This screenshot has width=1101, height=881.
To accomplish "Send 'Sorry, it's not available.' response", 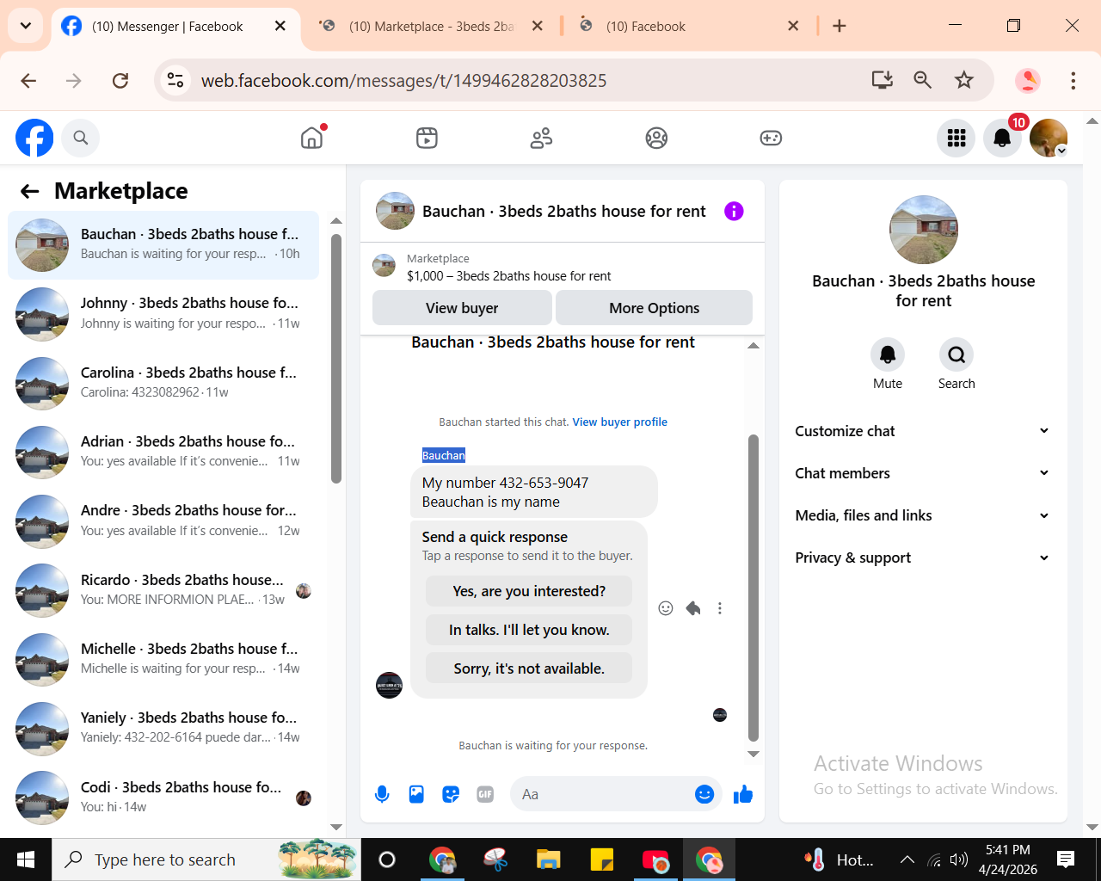I will click(529, 668).
